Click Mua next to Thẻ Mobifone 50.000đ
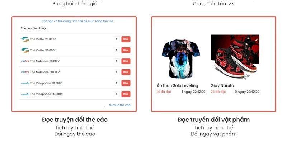287x149 pixels. pos(126,72)
